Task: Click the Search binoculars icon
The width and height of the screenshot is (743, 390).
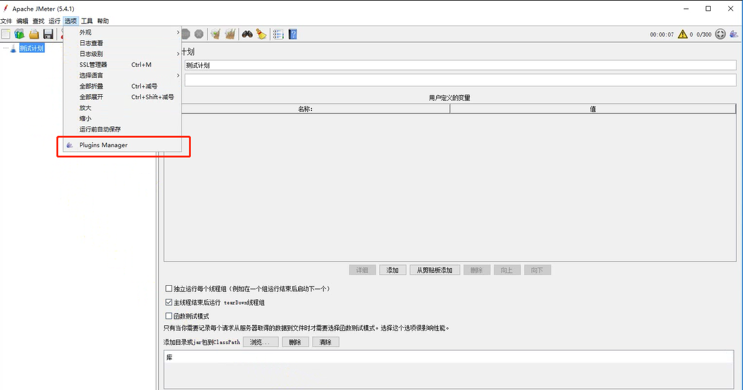Action: [247, 34]
